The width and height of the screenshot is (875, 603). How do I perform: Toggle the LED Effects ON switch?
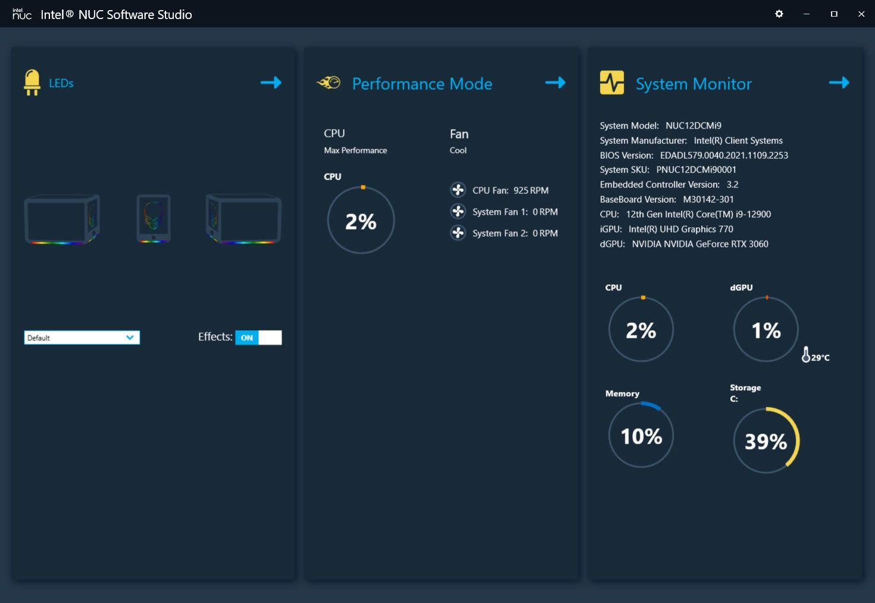(x=258, y=338)
